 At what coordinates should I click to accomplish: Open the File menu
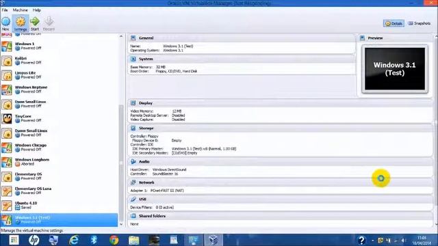[x=5, y=10]
